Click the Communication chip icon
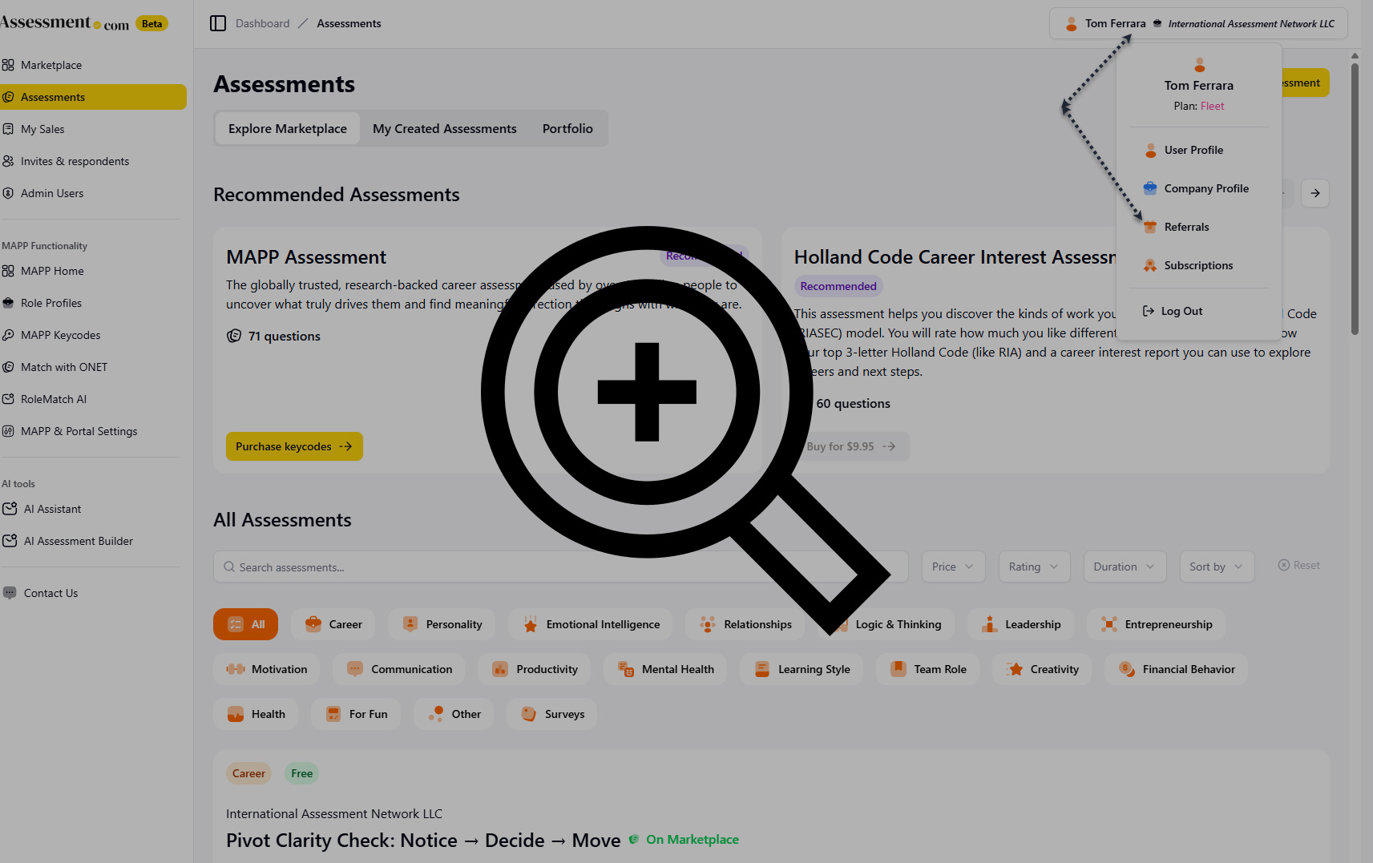The width and height of the screenshot is (1373, 863). pyautogui.click(x=355, y=669)
